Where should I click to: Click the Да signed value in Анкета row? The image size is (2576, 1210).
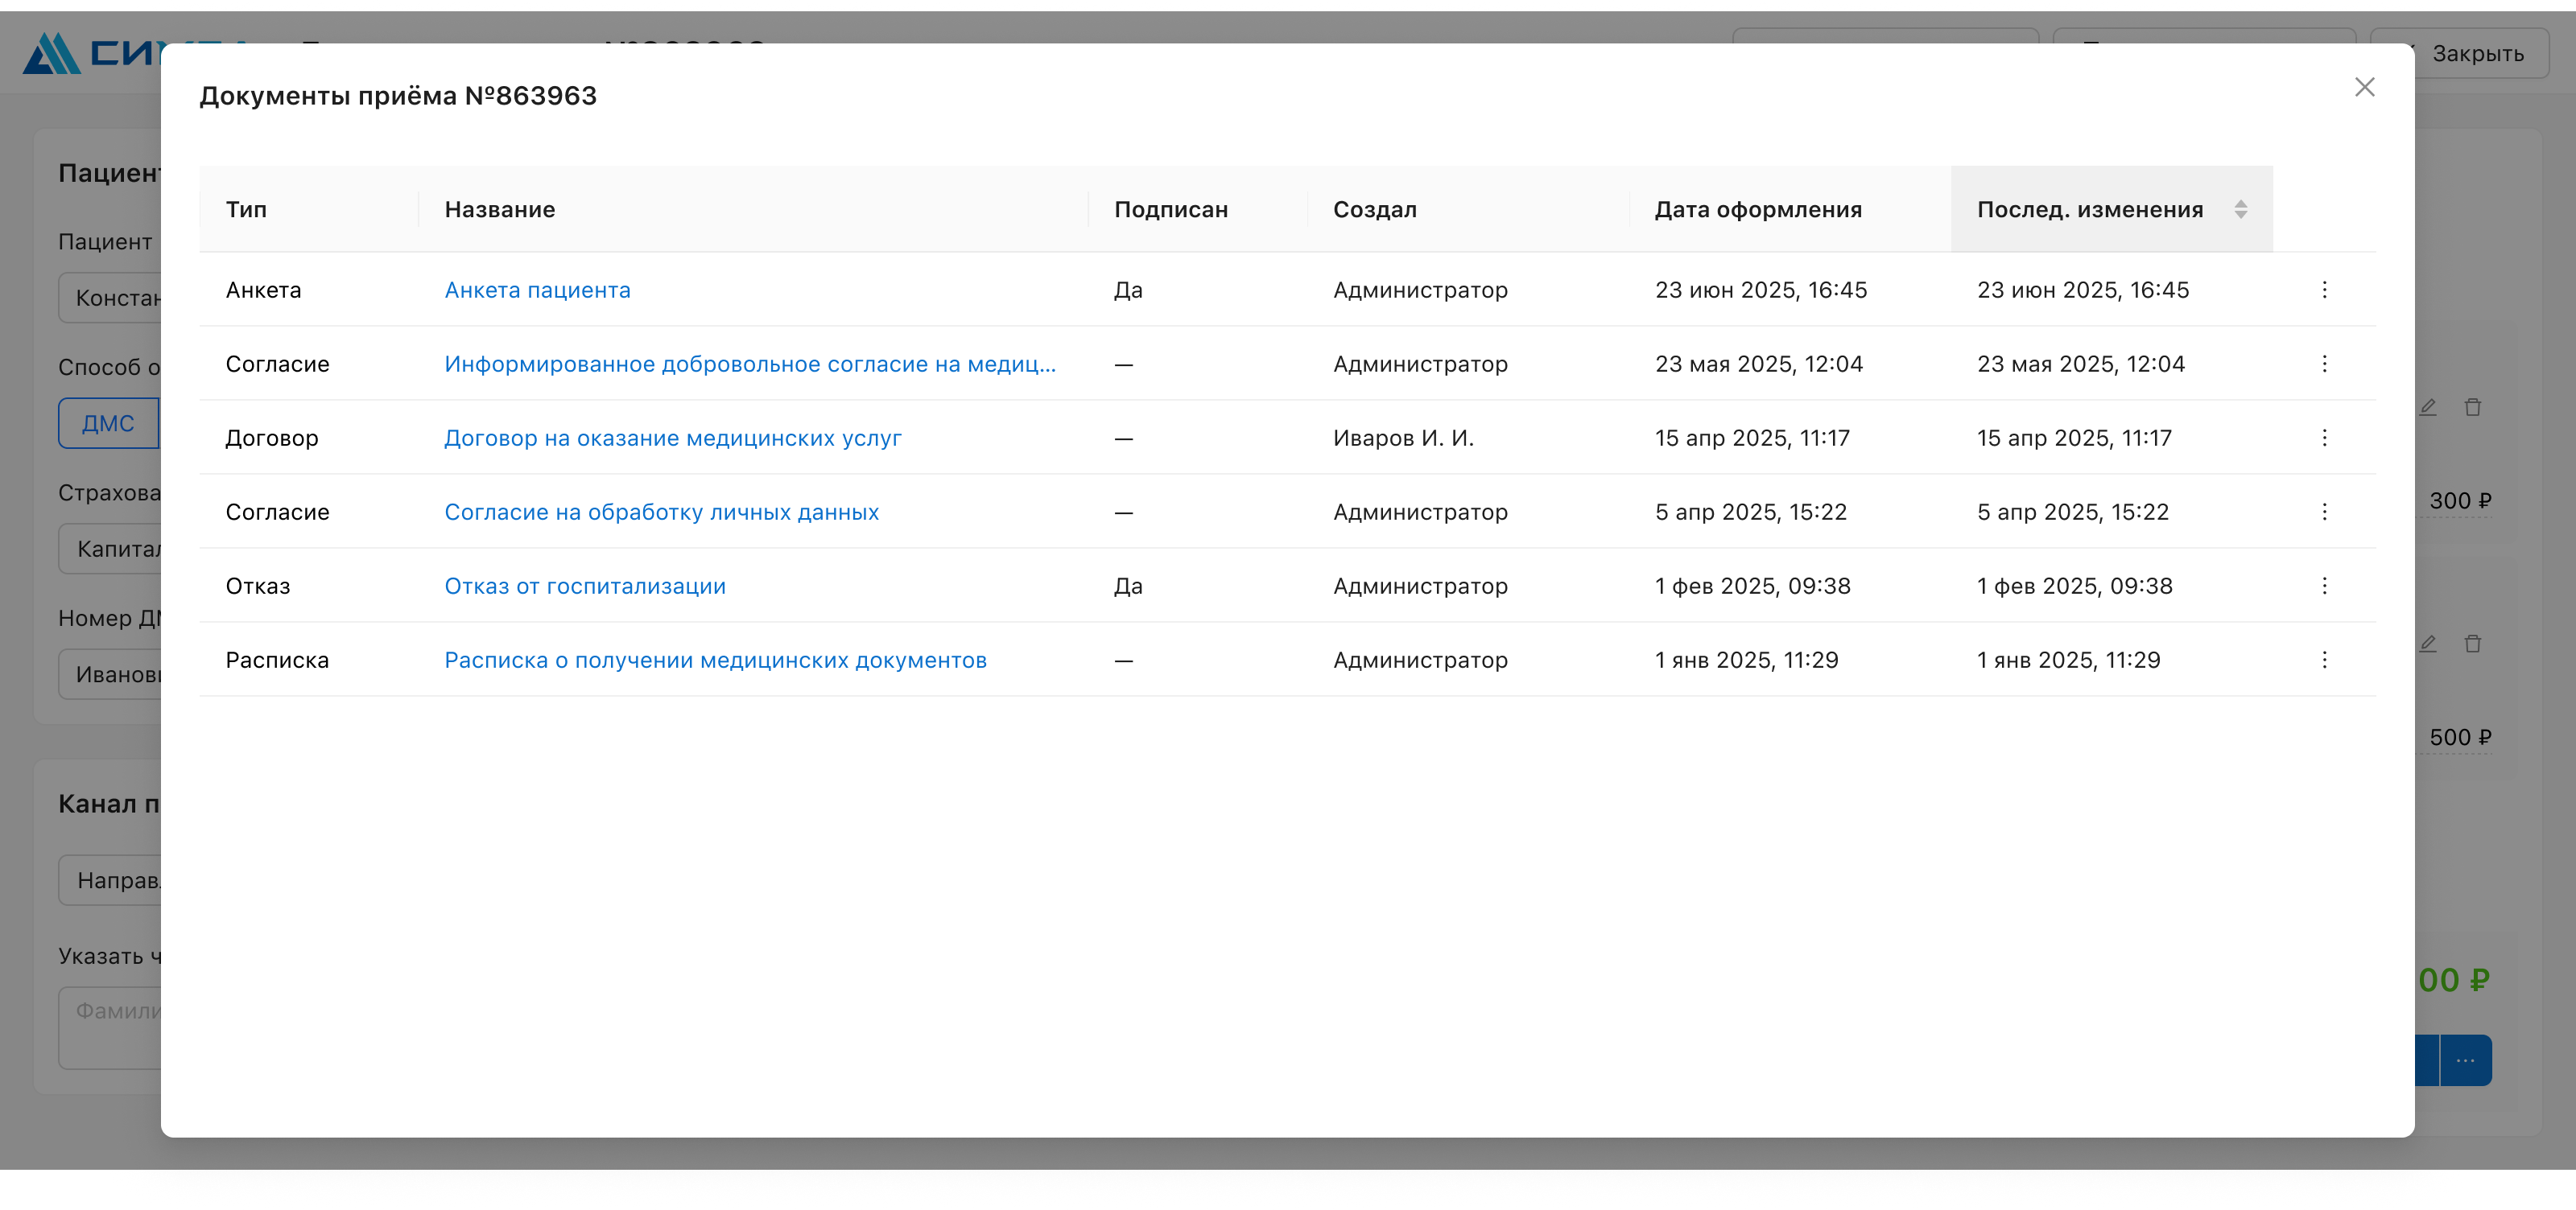click(1128, 290)
